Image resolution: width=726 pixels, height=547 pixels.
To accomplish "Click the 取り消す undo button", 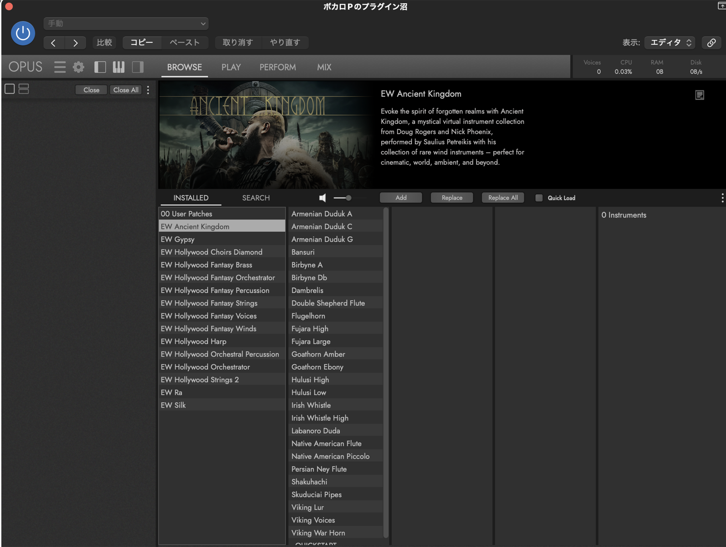I will [x=237, y=43].
